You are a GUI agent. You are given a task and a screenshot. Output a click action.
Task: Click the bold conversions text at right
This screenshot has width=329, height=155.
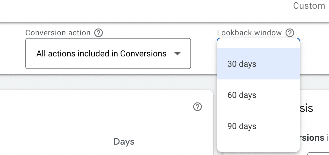coord(312,138)
